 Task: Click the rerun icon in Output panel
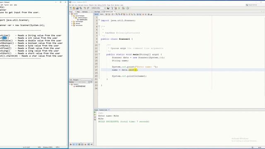click(x=95, y=112)
